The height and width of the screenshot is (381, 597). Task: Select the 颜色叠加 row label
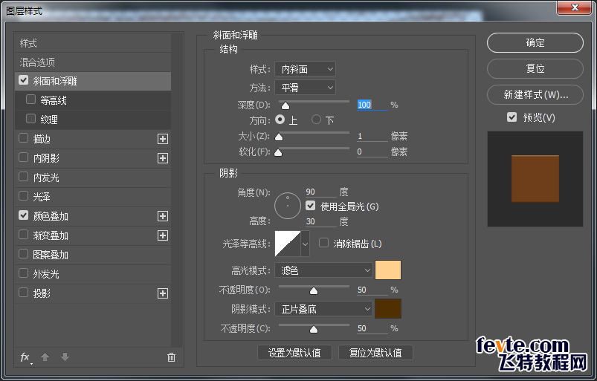[x=51, y=216]
